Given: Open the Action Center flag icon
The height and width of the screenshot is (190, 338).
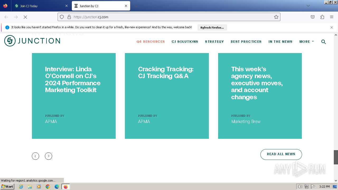Looking at the screenshot, I should pyautogui.click(x=313, y=187).
